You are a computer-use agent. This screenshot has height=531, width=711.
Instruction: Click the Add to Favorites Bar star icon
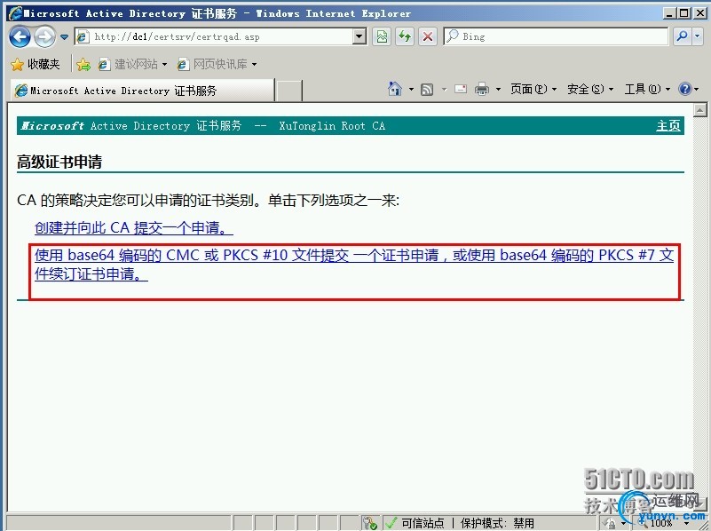(x=83, y=65)
